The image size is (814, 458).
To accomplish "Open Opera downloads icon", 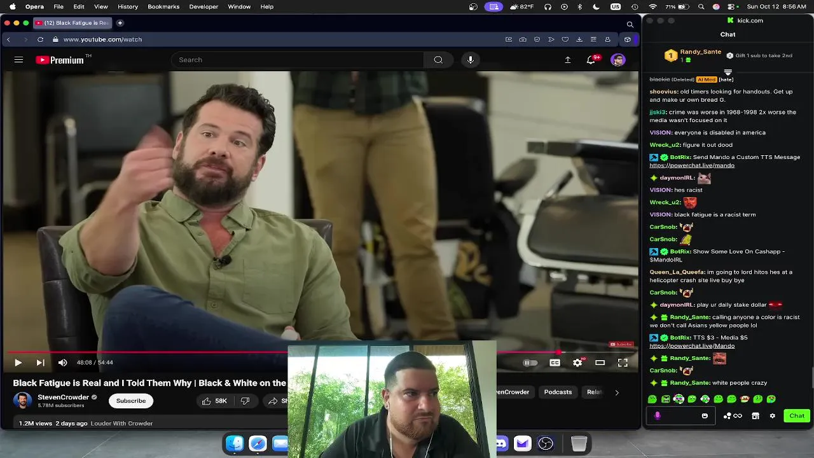I will pos(579,39).
